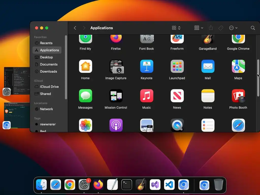Open Documents from the sidebar

pyautogui.click(x=47, y=64)
